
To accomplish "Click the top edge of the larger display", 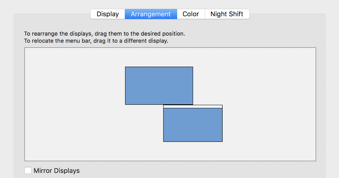I will tap(159, 67).
